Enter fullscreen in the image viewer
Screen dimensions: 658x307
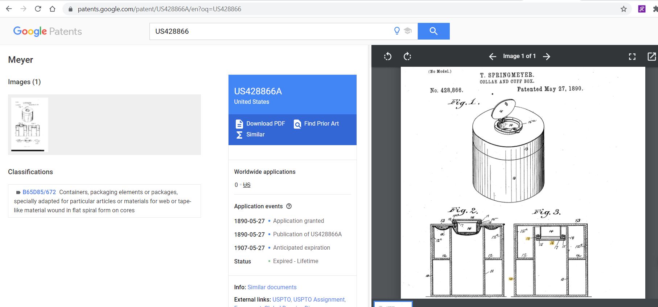632,56
